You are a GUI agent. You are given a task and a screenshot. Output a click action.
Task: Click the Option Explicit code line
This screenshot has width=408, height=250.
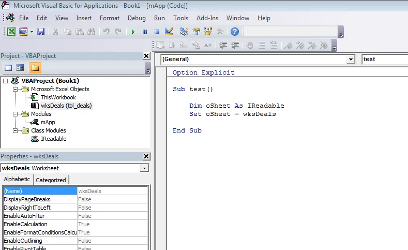click(x=203, y=72)
